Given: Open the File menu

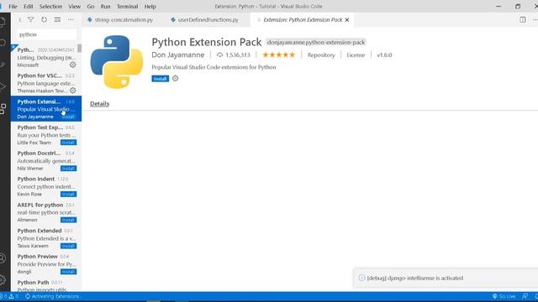Looking at the screenshot, I should tap(13, 7).
